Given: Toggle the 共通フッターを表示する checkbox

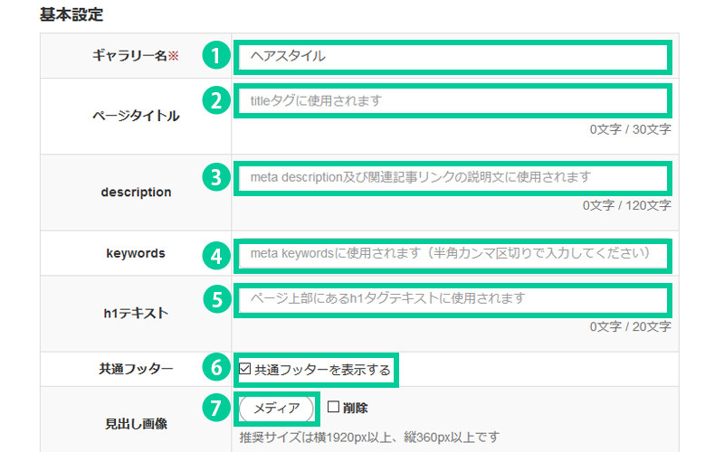Looking at the screenshot, I should point(245,369).
